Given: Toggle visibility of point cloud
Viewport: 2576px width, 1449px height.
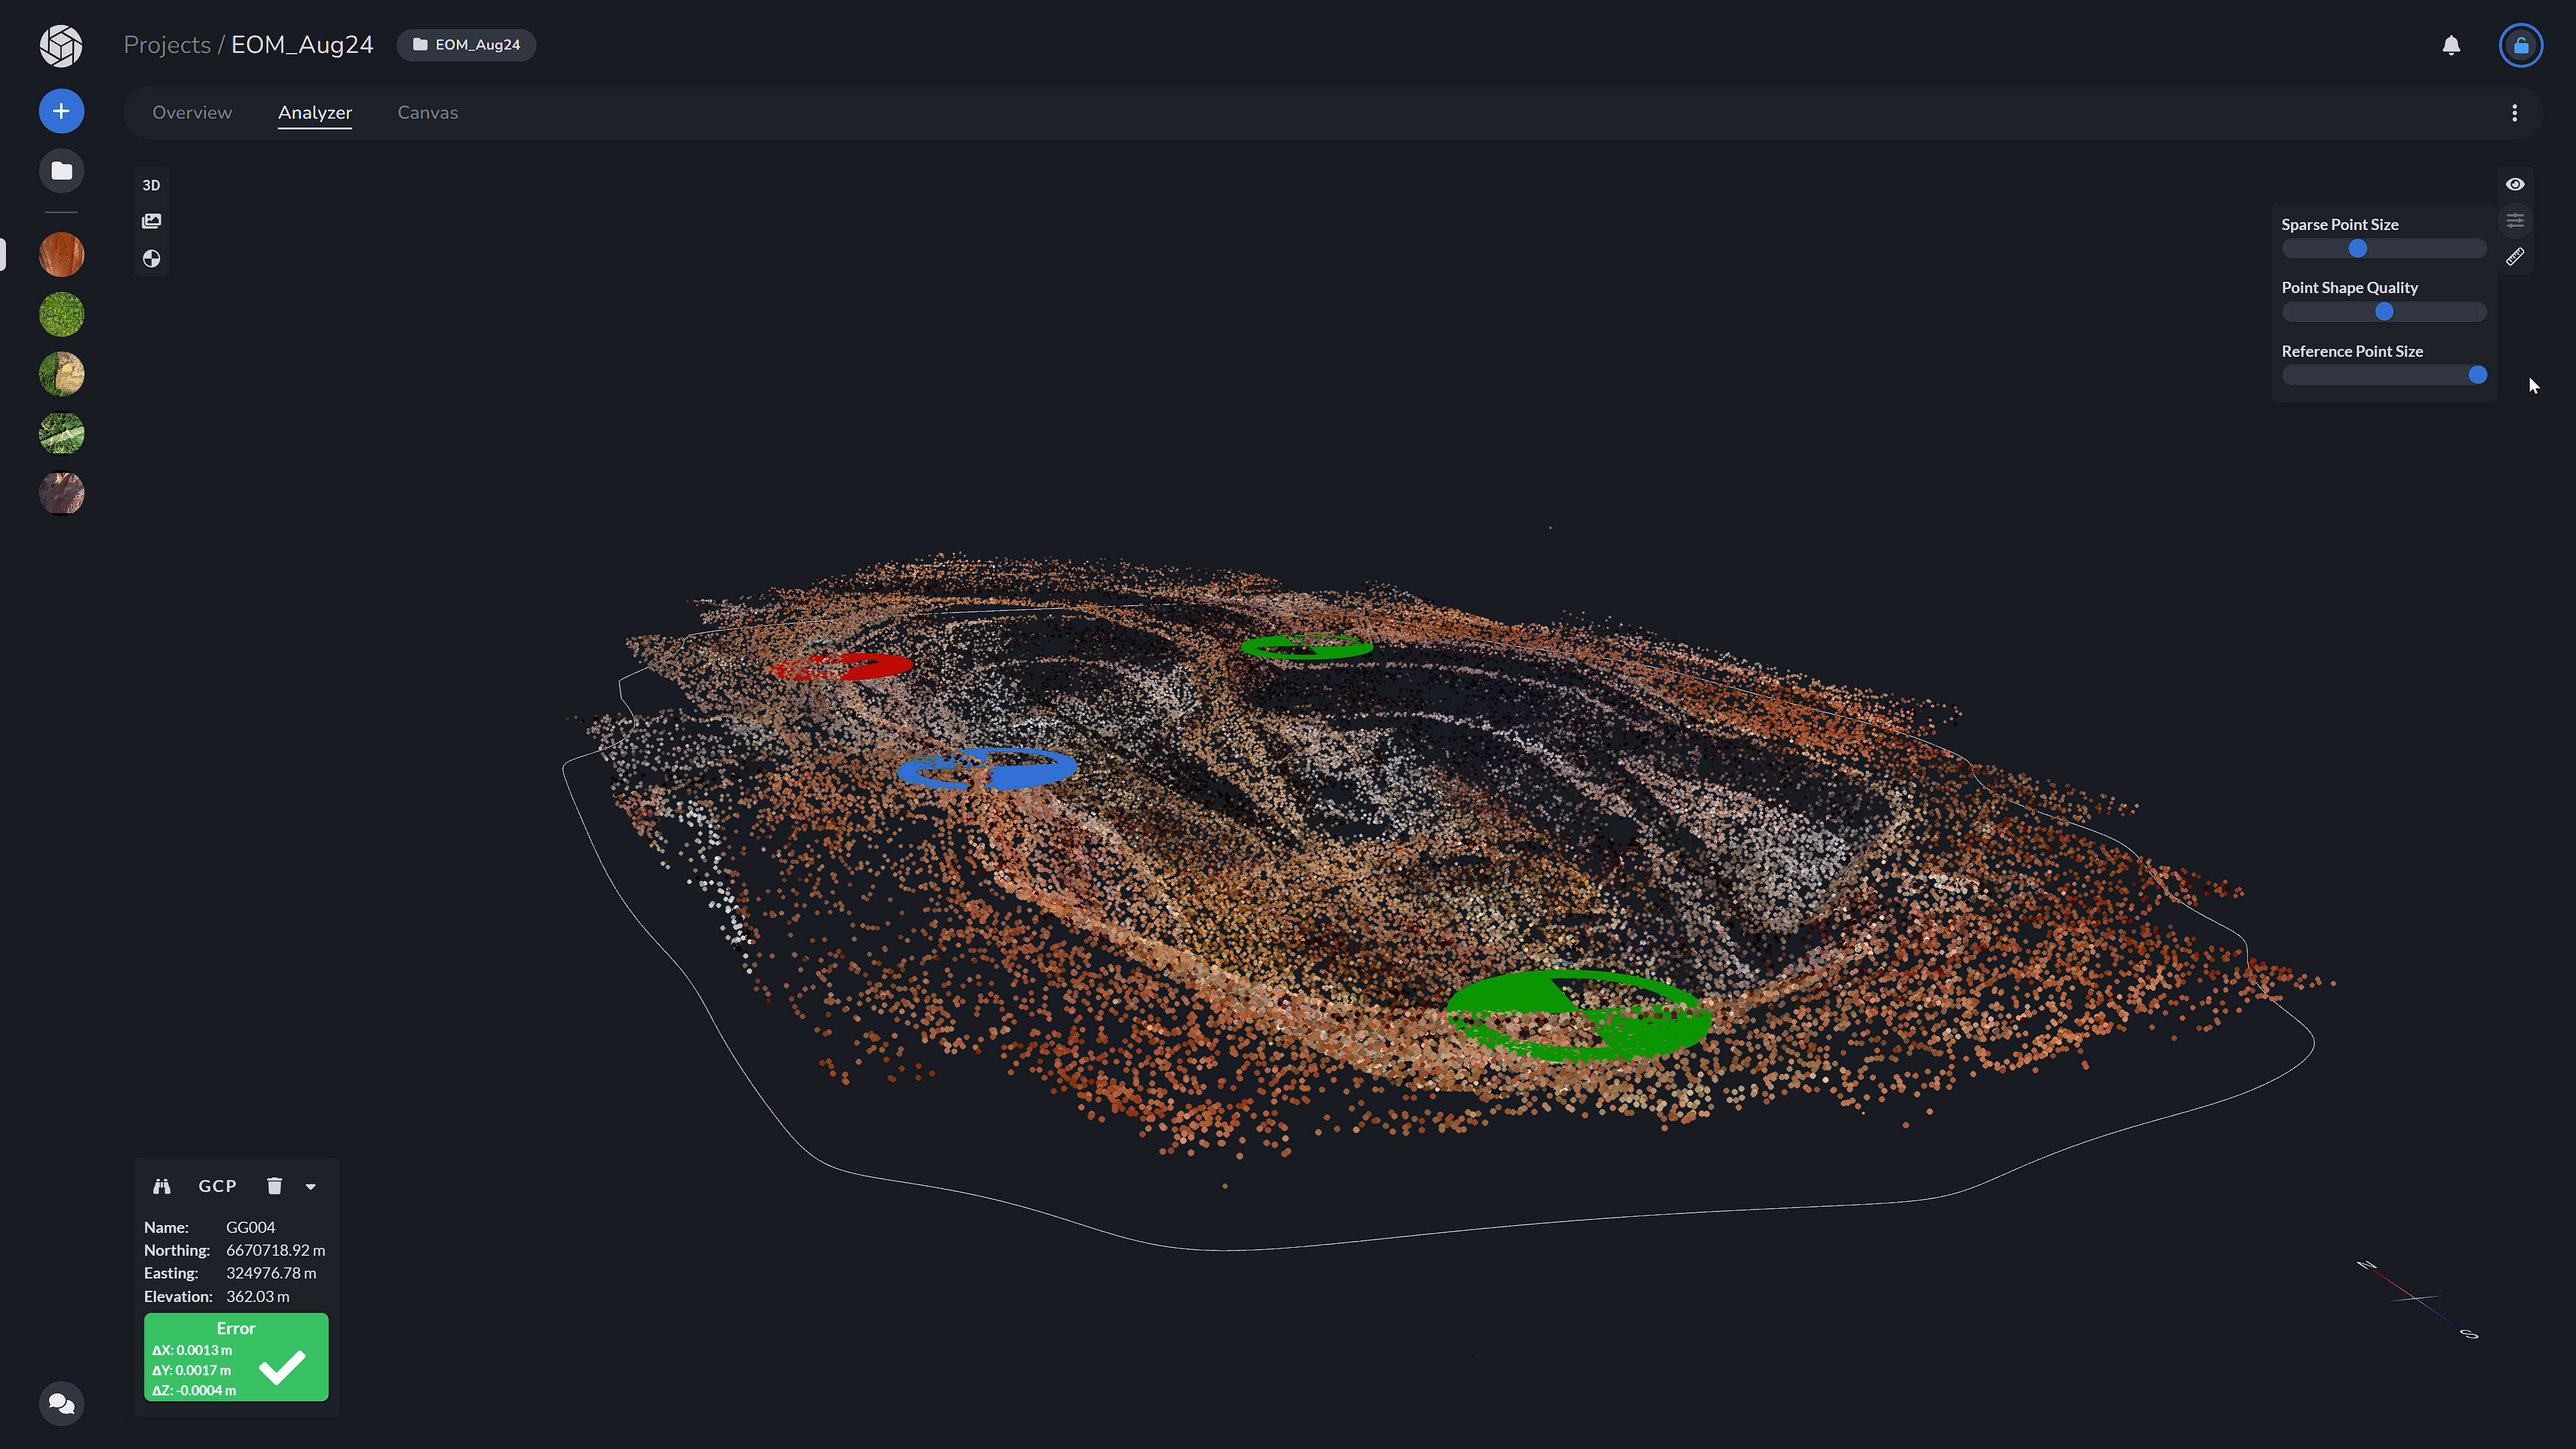Looking at the screenshot, I should point(2514,184).
